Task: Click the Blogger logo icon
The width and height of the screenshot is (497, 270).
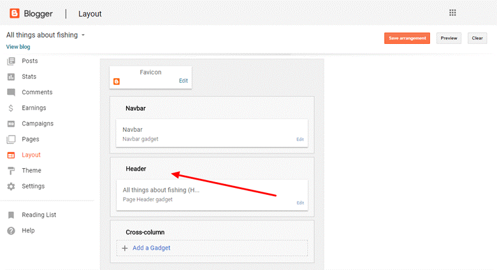Action: pos(15,13)
